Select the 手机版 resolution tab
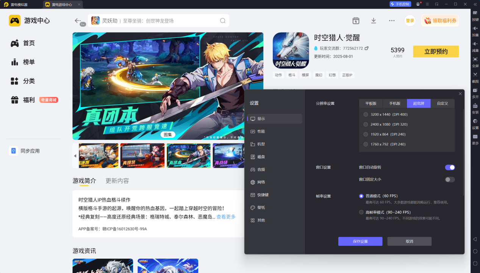The height and width of the screenshot is (273, 480). [x=395, y=103]
